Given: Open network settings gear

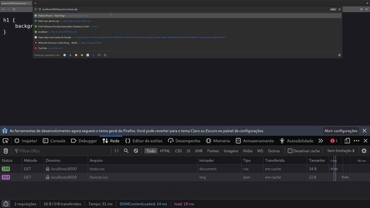Looking at the screenshot, I should [364, 151].
